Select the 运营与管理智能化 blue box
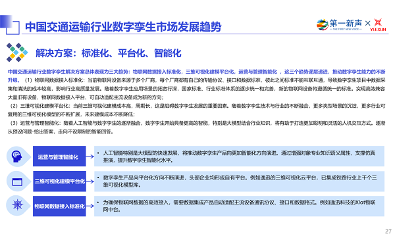The width and height of the screenshot is (395, 238). [x=59, y=156]
